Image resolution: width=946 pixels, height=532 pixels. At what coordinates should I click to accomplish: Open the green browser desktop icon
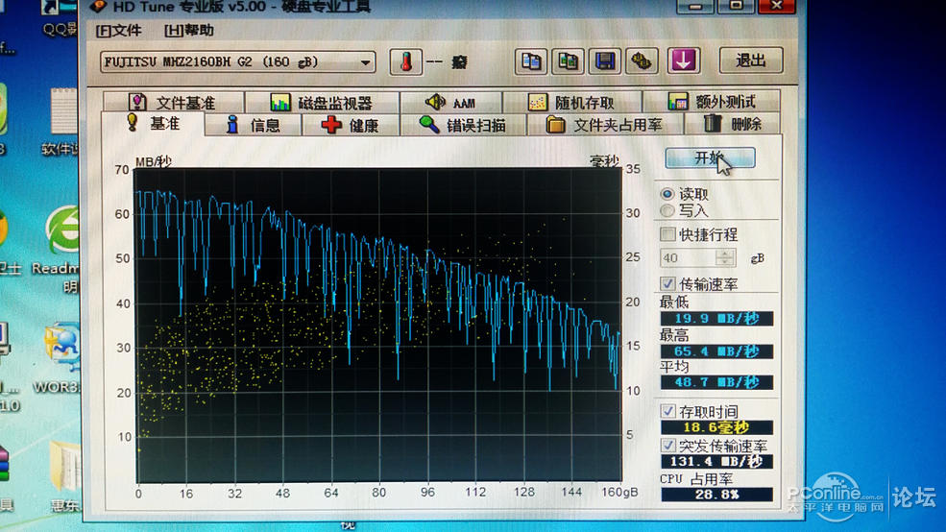pos(62,230)
